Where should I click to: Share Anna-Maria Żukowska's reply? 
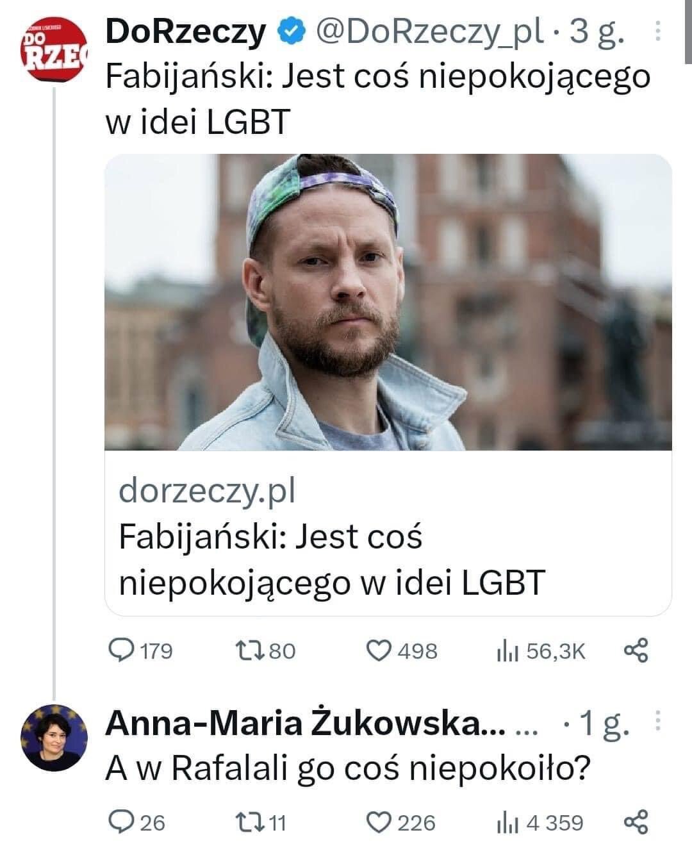636,822
